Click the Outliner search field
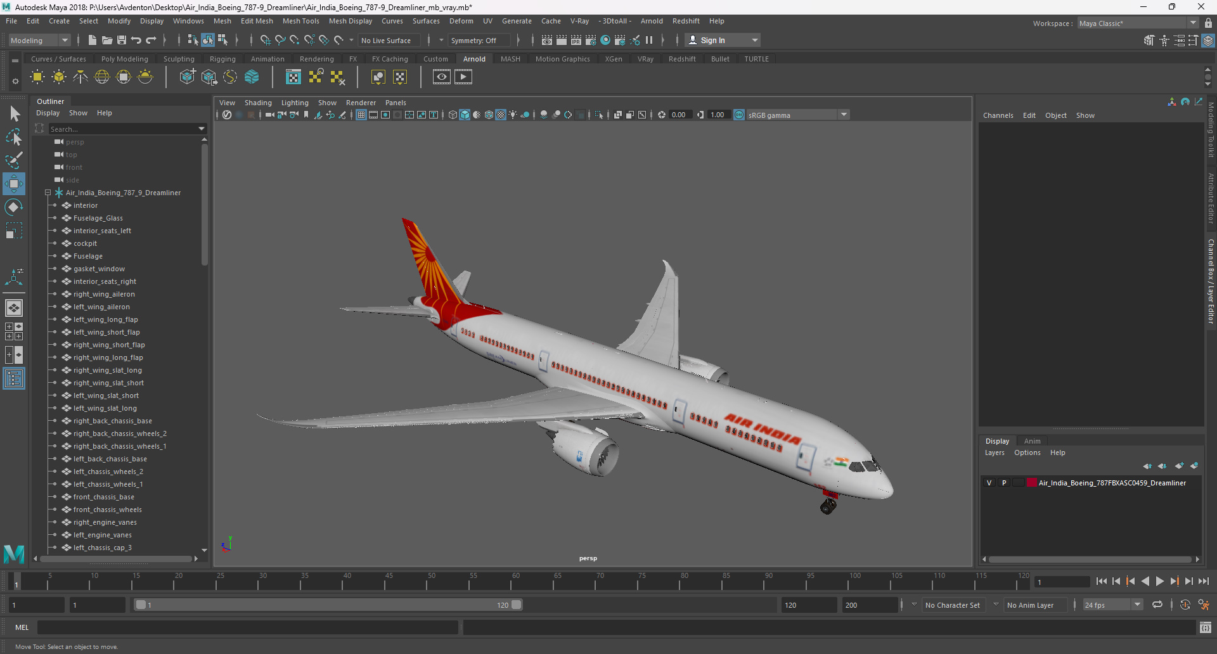Screen dimensions: 1217x654 pyautogui.click(x=123, y=129)
